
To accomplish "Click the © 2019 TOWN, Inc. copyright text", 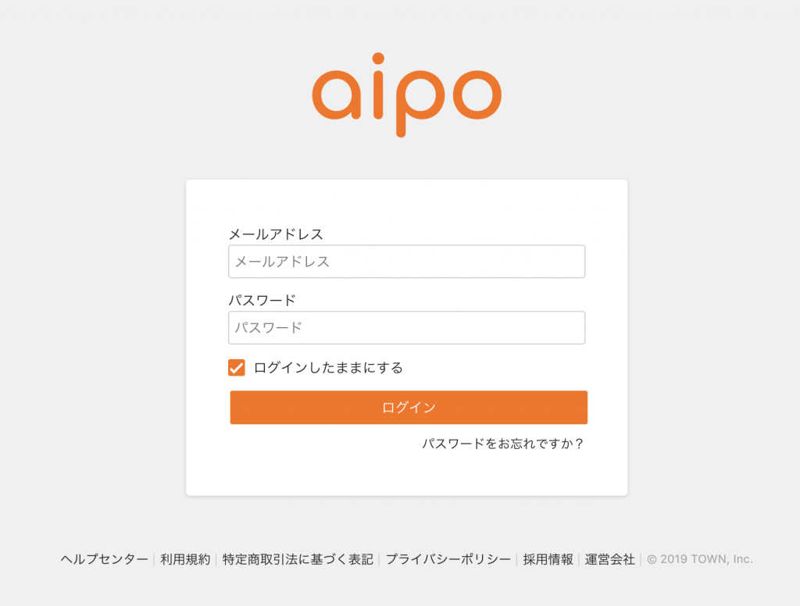I will pos(700,559).
